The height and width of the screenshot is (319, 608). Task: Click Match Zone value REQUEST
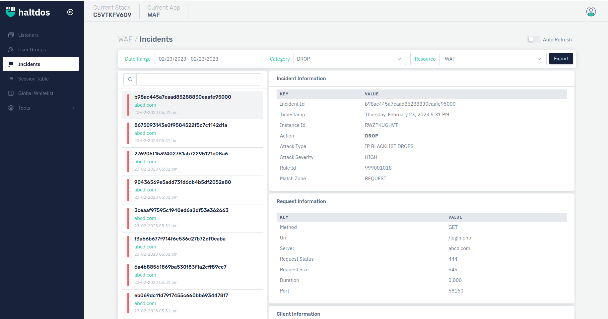pos(375,179)
